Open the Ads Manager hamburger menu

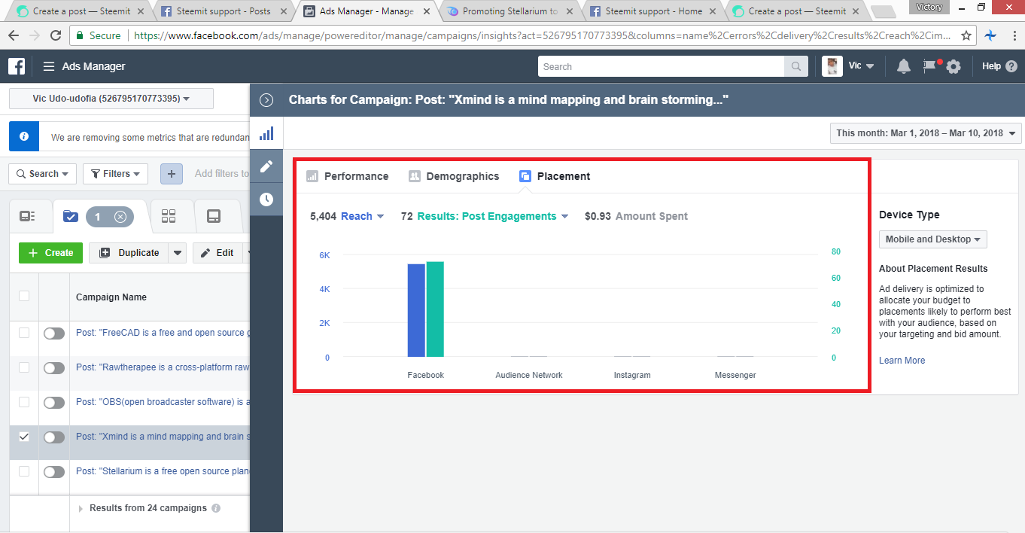[x=49, y=66]
